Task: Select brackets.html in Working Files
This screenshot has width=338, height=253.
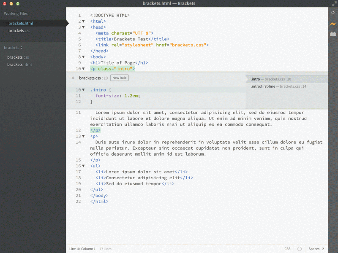Action: (x=33, y=23)
